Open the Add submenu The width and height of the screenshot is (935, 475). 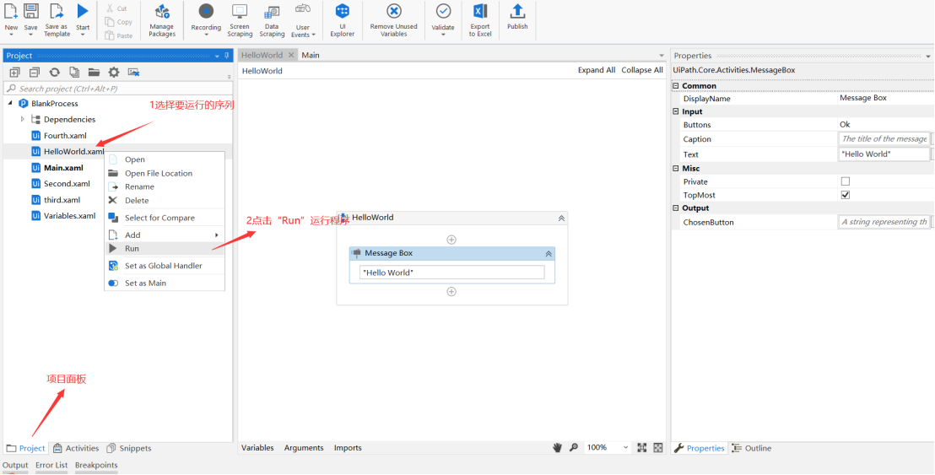coord(165,235)
